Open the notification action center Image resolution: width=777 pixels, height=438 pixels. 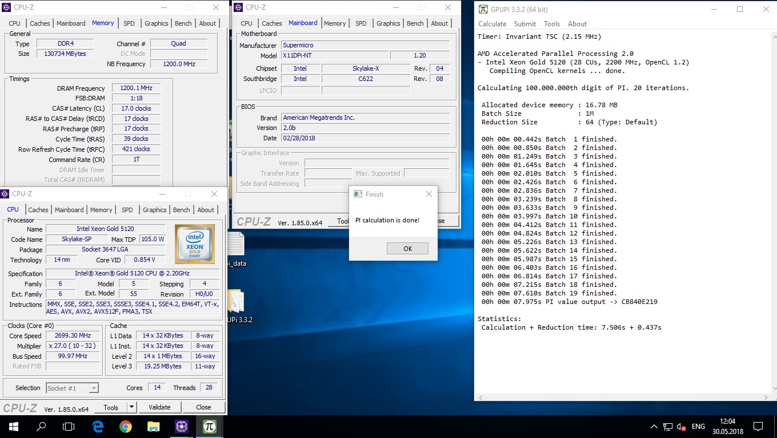click(x=758, y=426)
